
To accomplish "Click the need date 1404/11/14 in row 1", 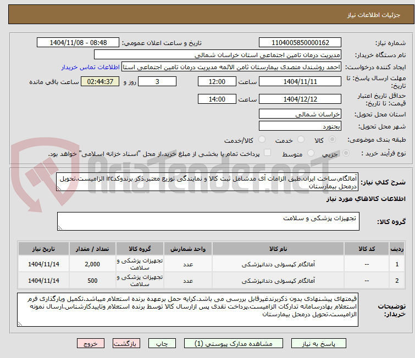I will 43,264.
